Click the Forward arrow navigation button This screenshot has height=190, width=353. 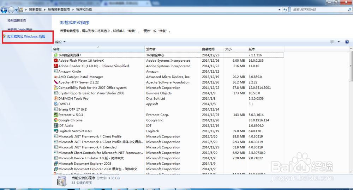(11, 10)
